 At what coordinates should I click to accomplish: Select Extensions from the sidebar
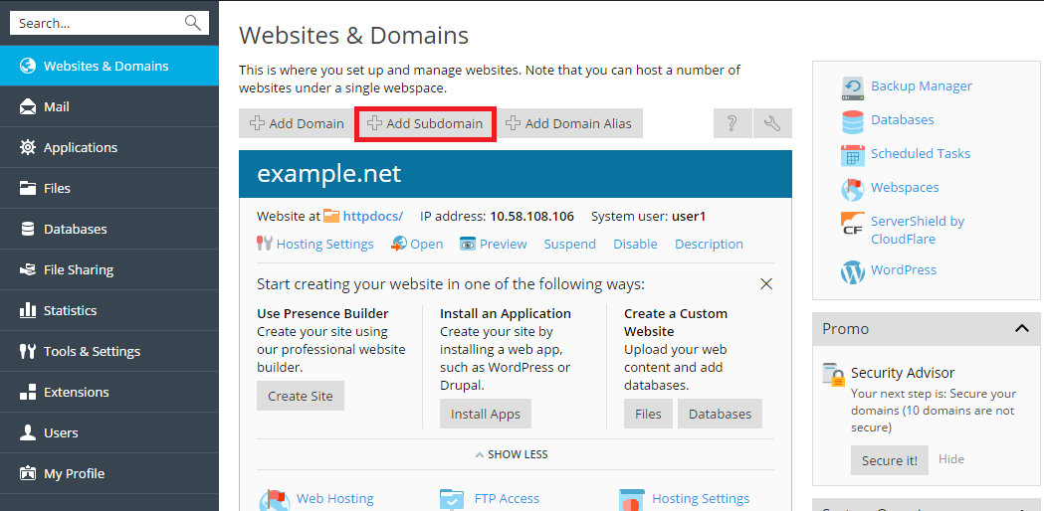(76, 392)
